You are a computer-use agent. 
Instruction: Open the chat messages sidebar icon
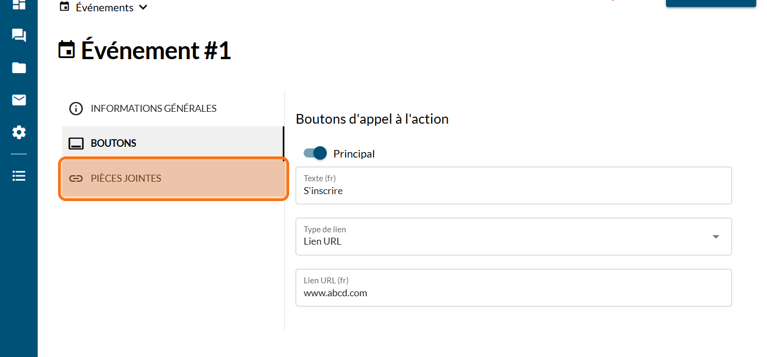19,36
